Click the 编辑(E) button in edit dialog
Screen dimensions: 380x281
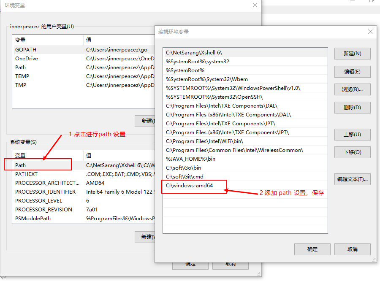coord(352,71)
